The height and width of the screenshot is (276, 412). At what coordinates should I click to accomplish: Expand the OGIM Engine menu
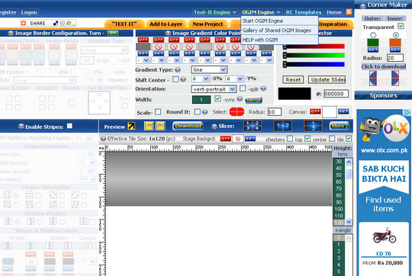(x=261, y=12)
